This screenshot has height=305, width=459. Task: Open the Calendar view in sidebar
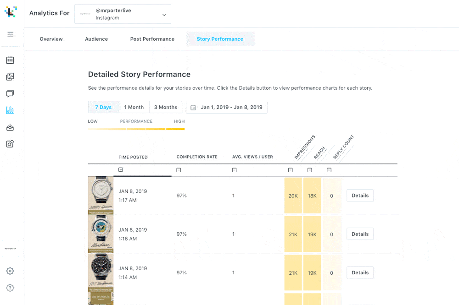[x=10, y=60]
